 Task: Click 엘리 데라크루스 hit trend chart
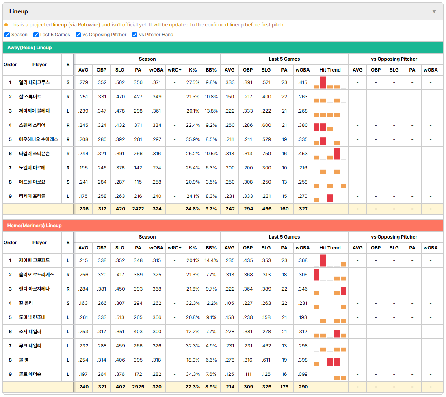point(330,82)
